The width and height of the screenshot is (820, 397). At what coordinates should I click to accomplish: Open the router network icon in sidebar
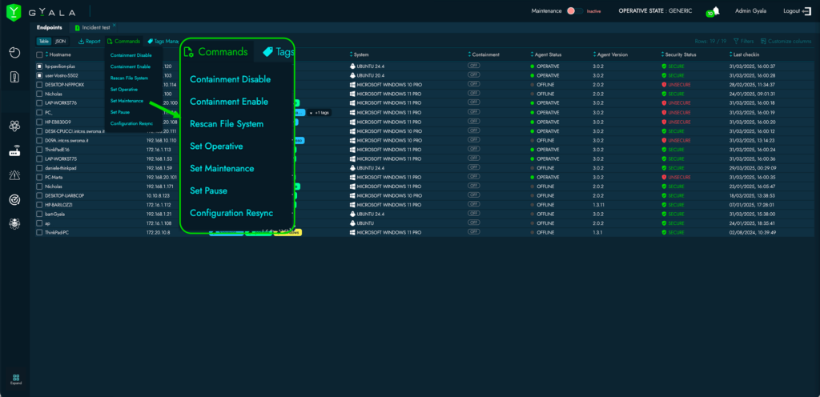coord(14,151)
